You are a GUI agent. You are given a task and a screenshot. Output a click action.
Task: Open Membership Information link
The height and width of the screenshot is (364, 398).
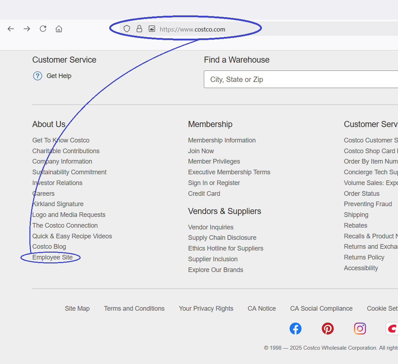point(222,140)
